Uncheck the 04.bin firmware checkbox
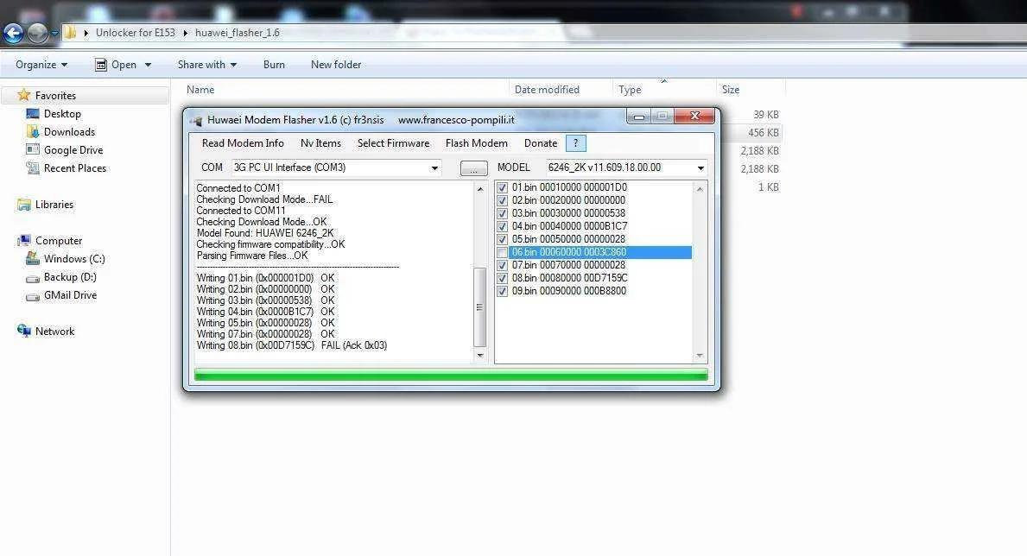The height and width of the screenshot is (556, 1027). coord(503,226)
